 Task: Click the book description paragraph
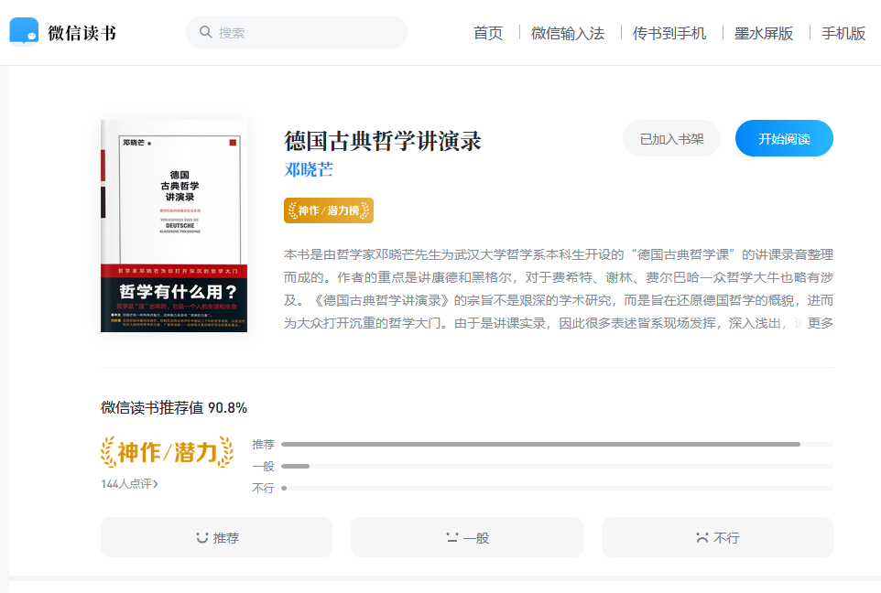(558, 288)
